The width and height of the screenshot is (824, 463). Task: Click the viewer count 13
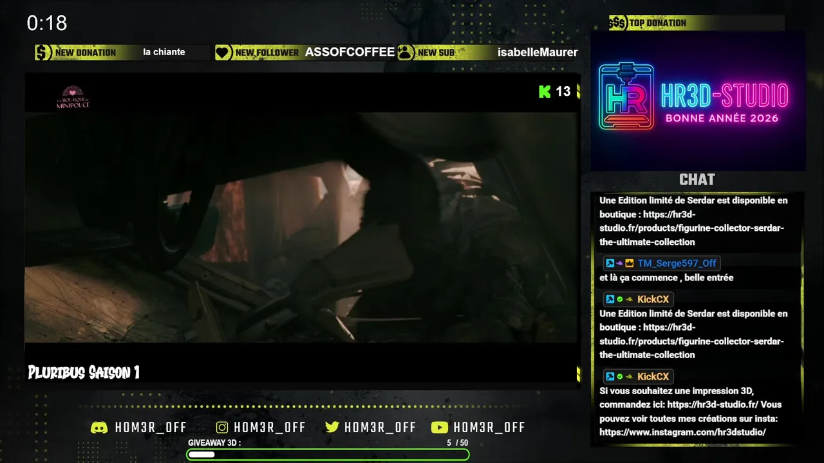[563, 91]
